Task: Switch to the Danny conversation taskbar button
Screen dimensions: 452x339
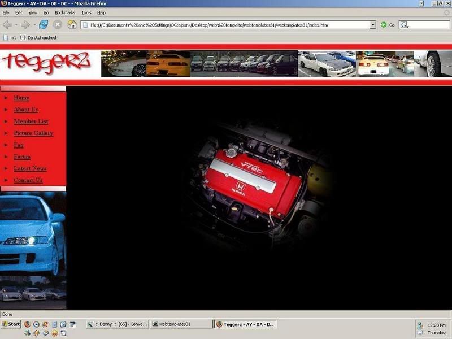Action: point(118,324)
